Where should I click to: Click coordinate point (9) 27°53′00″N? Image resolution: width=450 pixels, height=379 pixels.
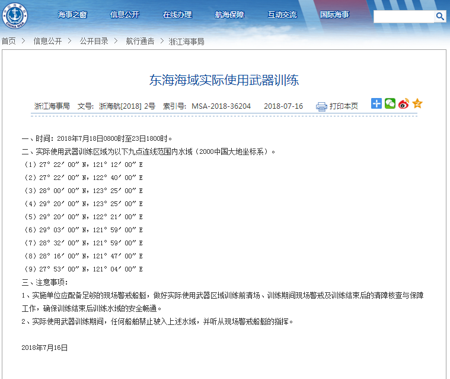(x=84, y=269)
